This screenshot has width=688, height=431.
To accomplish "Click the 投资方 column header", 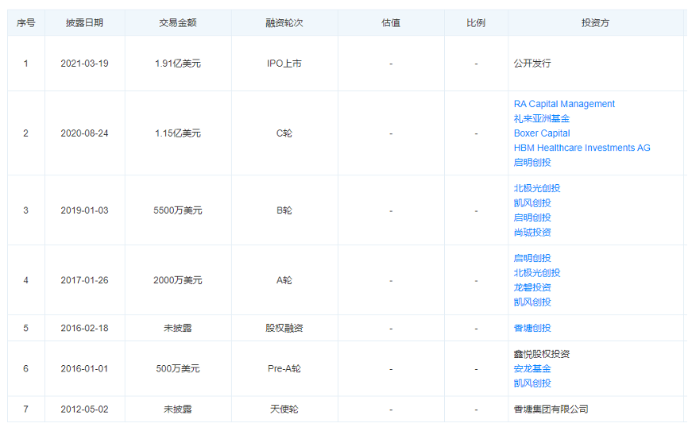I will coord(595,23).
